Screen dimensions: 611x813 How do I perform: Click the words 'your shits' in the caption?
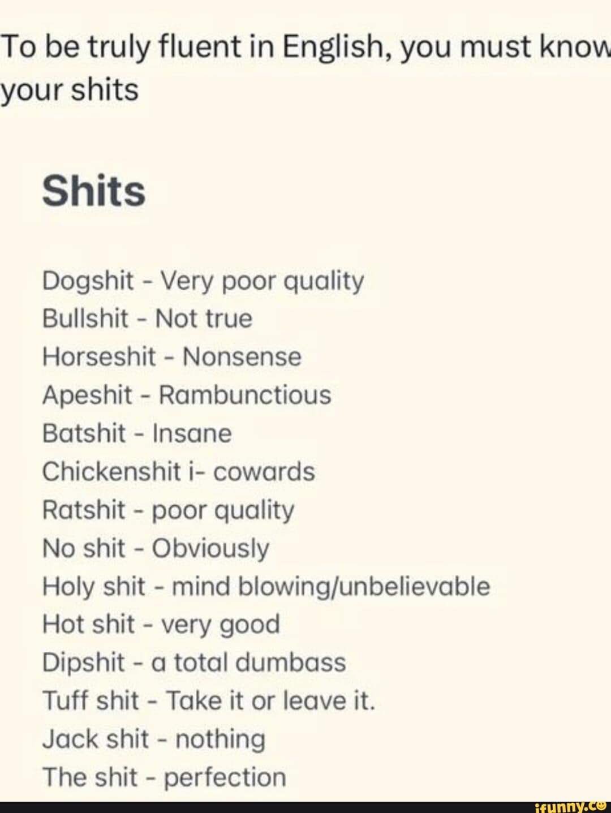69,91
